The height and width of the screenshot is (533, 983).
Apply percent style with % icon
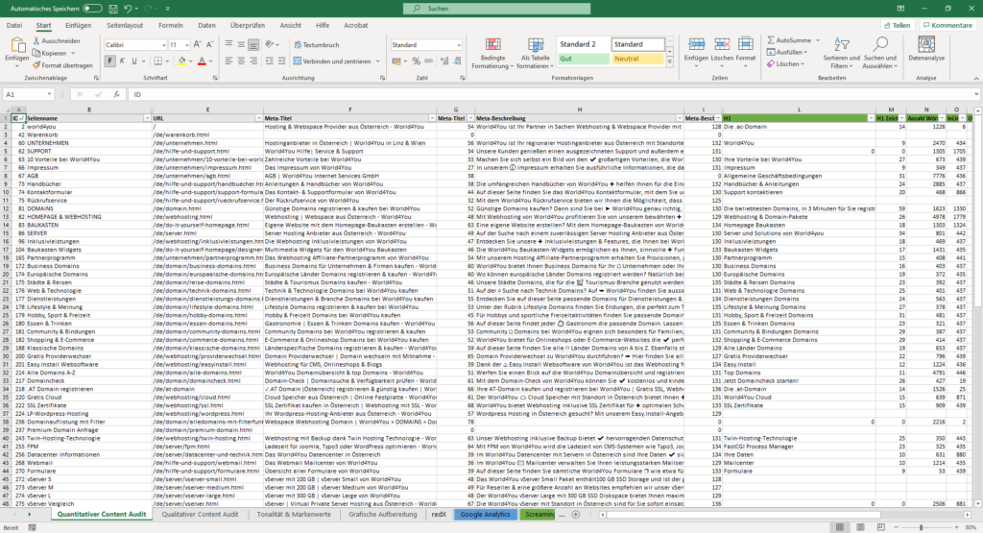point(417,61)
